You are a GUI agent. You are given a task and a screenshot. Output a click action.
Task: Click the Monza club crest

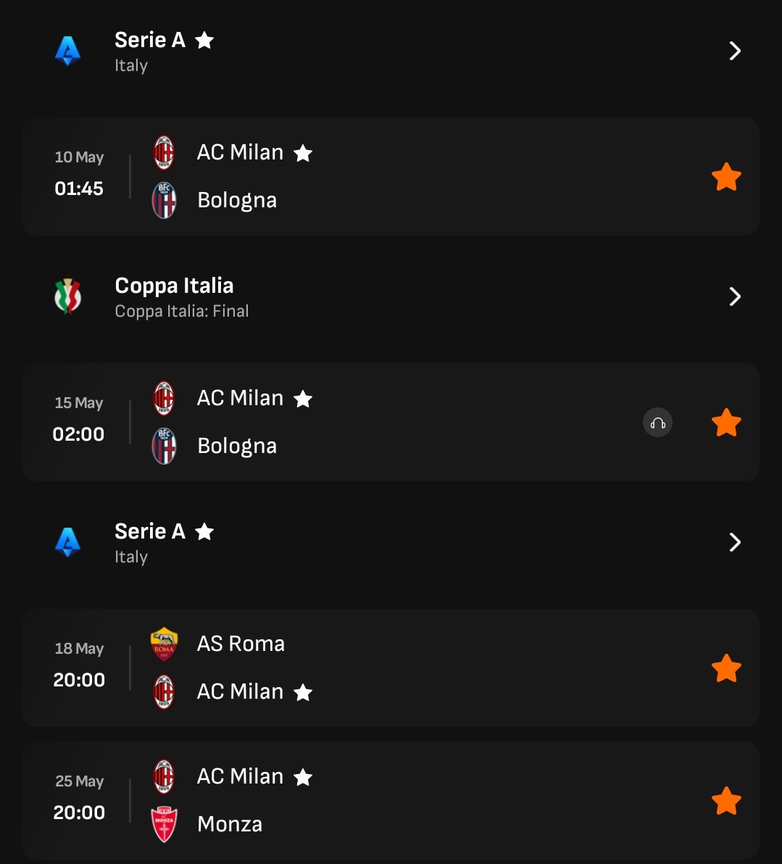point(164,824)
